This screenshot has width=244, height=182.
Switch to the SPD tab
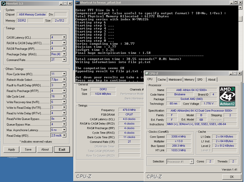[x=200, y=80]
